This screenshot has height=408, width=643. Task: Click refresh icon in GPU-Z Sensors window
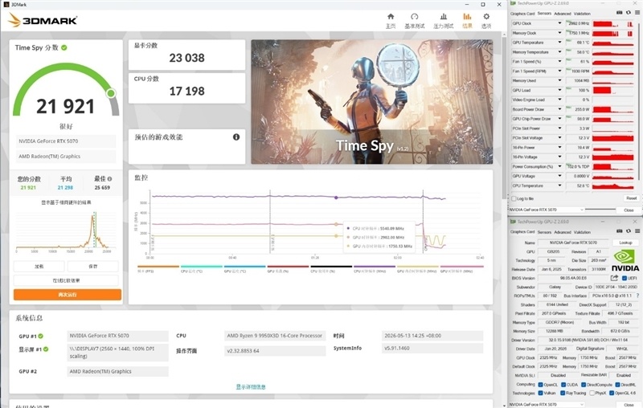click(629, 13)
